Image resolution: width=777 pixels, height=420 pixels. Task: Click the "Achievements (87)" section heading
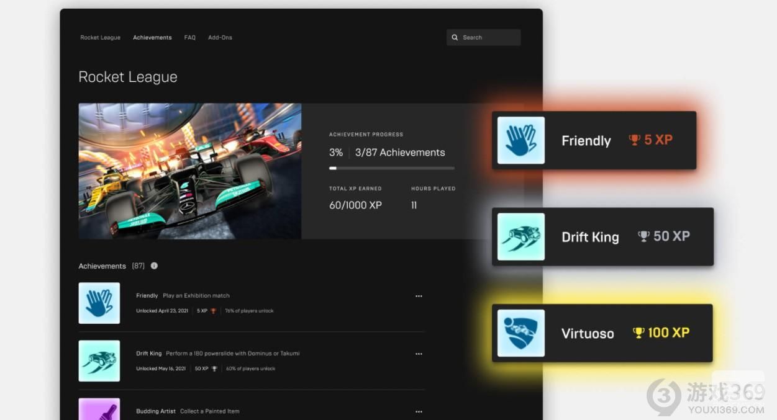click(112, 266)
